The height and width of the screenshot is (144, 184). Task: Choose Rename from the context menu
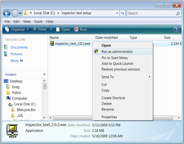pyautogui.click(x=123, y=109)
